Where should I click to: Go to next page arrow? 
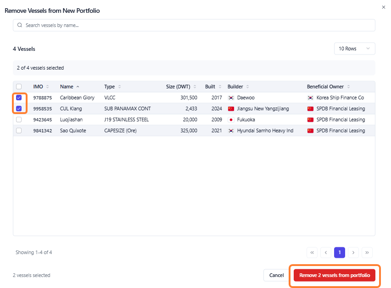click(353, 252)
